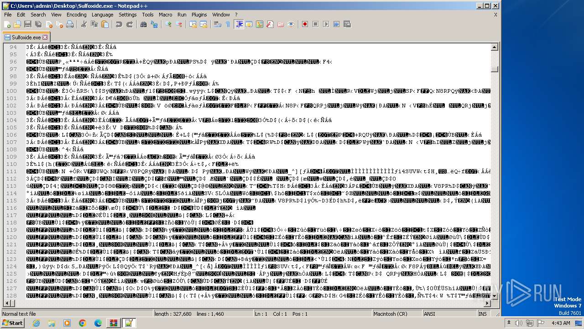584x329 pixels.
Task: Start macro recording with red circle
Action: pyautogui.click(x=305, y=24)
